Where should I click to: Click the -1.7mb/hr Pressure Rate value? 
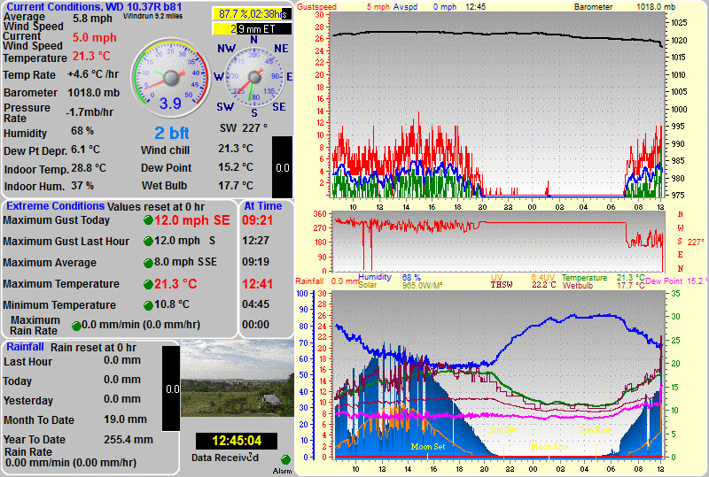click(90, 112)
